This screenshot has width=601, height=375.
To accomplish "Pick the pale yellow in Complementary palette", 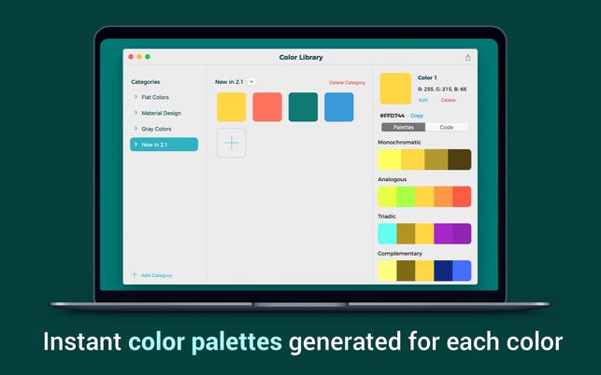I will [x=387, y=271].
